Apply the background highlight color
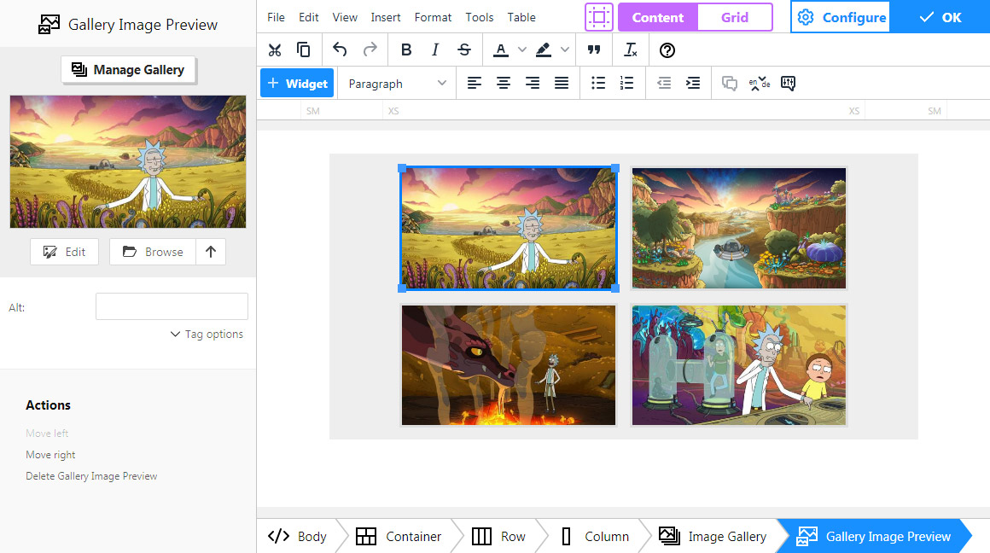Screen dimensions: 990x553 [544, 49]
